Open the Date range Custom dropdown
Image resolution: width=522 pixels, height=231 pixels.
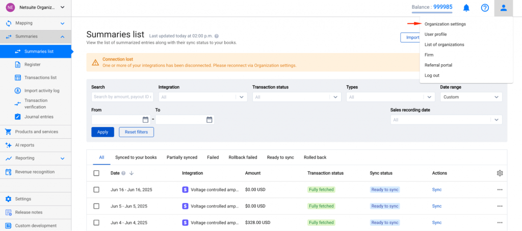point(471,97)
